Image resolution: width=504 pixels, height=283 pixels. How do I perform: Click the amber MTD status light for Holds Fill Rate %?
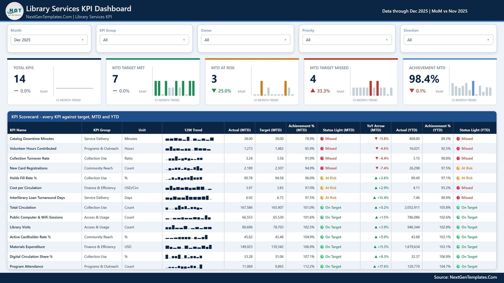[x=322, y=178]
